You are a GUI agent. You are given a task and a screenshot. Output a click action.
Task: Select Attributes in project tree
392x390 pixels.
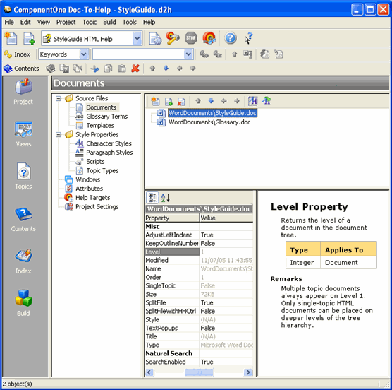(89, 189)
